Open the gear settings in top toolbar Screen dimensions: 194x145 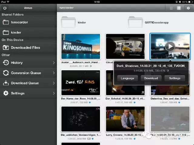pyautogui.click(x=188, y=8)
